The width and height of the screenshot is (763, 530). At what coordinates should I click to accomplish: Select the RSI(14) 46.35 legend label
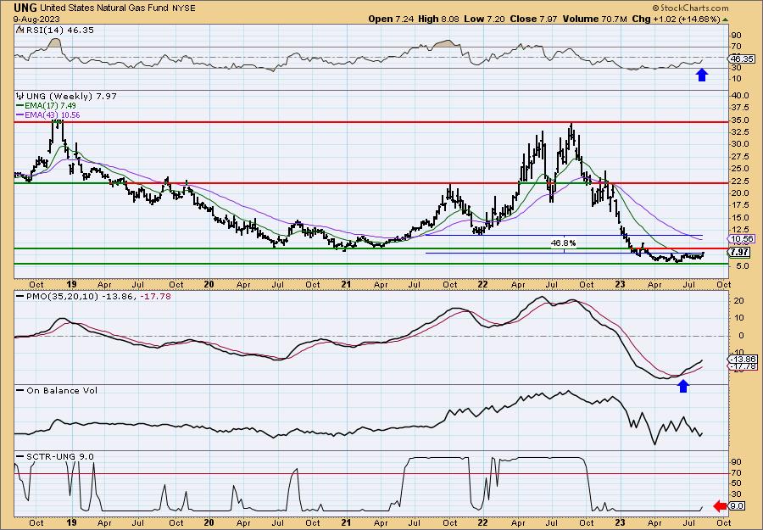pyautogui.click(x=58, y=31)
